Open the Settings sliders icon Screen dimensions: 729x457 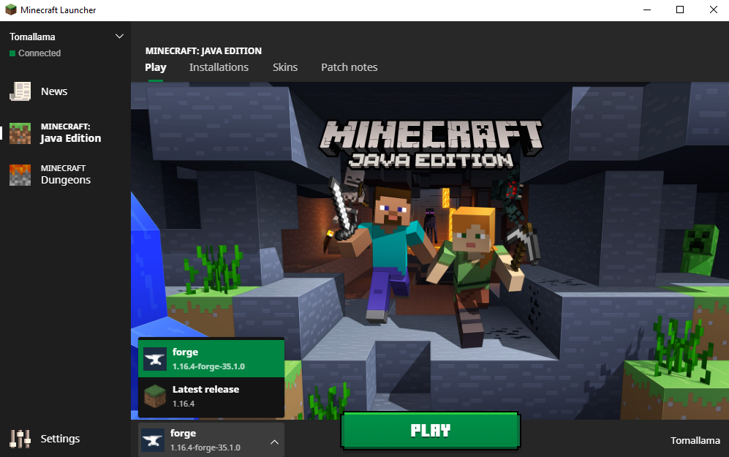coord(20,439)
